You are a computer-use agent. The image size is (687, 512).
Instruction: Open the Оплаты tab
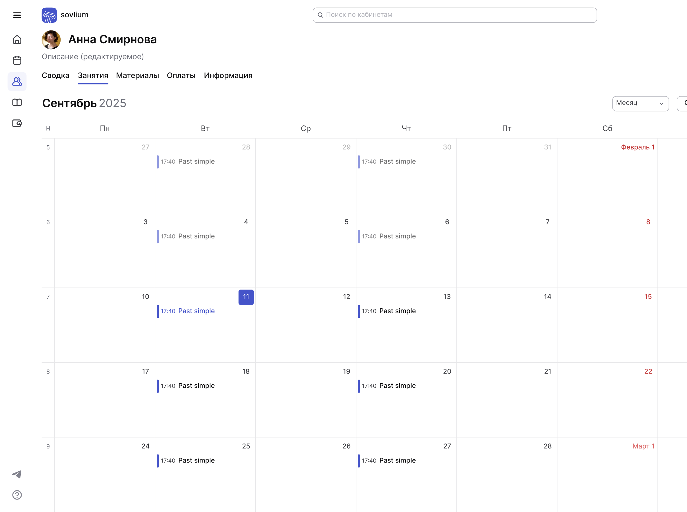pos(181,76)
